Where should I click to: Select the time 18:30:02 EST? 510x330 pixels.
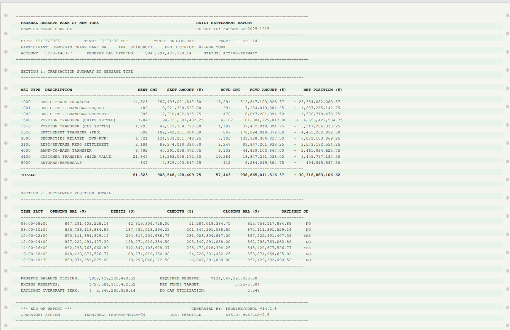coord(114,41)
